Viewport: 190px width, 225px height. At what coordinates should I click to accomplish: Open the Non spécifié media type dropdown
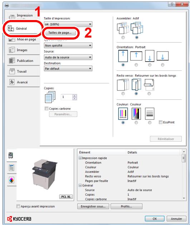[x=68, y=45]
